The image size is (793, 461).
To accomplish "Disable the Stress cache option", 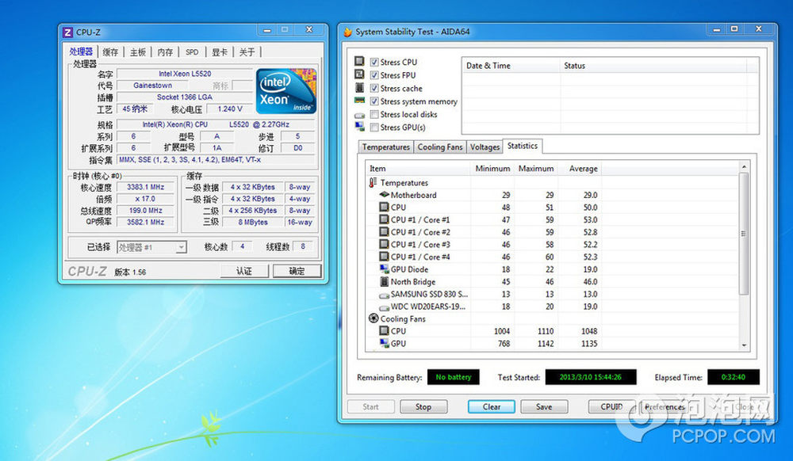I will (x=374, y=89).
